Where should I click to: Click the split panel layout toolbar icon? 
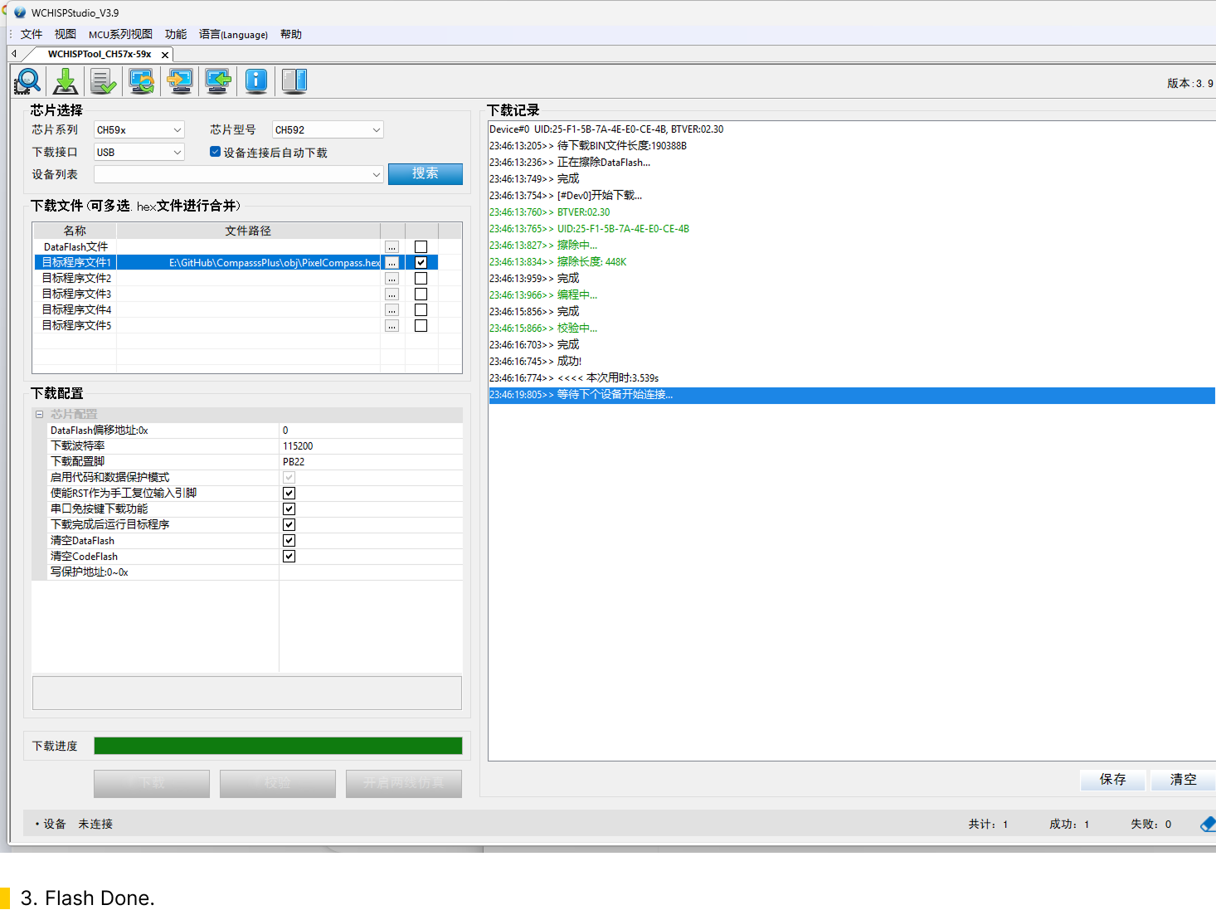(294, 80)
